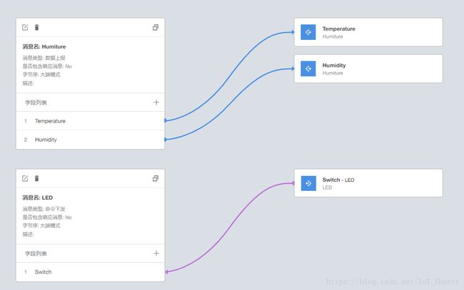Click blue icon on Humidity property card

pyautogui.click(x=308, y=69)
